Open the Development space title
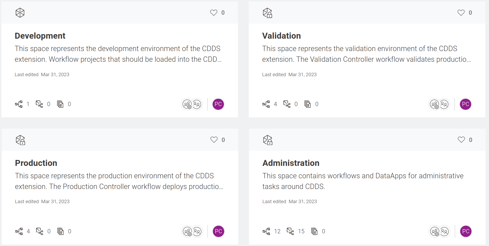This screenshot has height=246, width=489. tap(40, 36)
